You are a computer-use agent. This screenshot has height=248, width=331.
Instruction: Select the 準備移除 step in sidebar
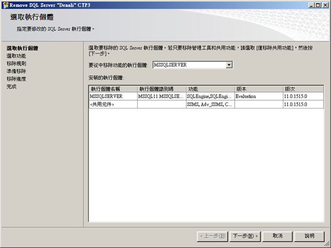point(16,71)
